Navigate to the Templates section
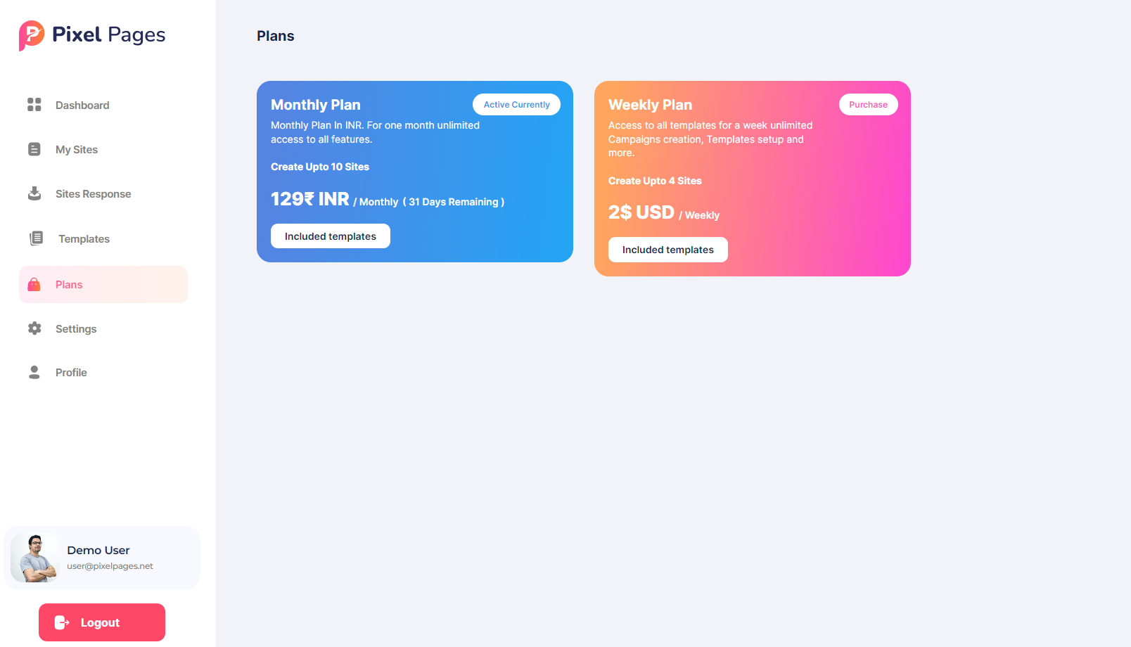The height and width of the screenshot is (647, 1131). (84, 239)
